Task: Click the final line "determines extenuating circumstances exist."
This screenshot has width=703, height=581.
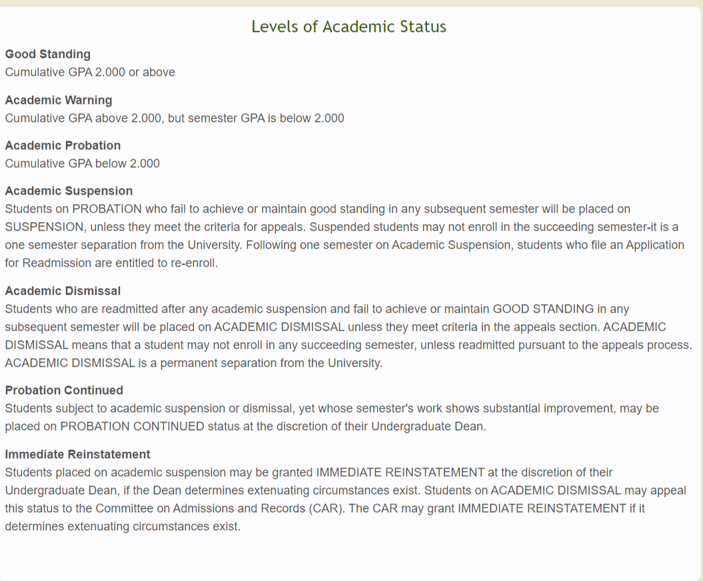Action: click(x=123, y=526)
